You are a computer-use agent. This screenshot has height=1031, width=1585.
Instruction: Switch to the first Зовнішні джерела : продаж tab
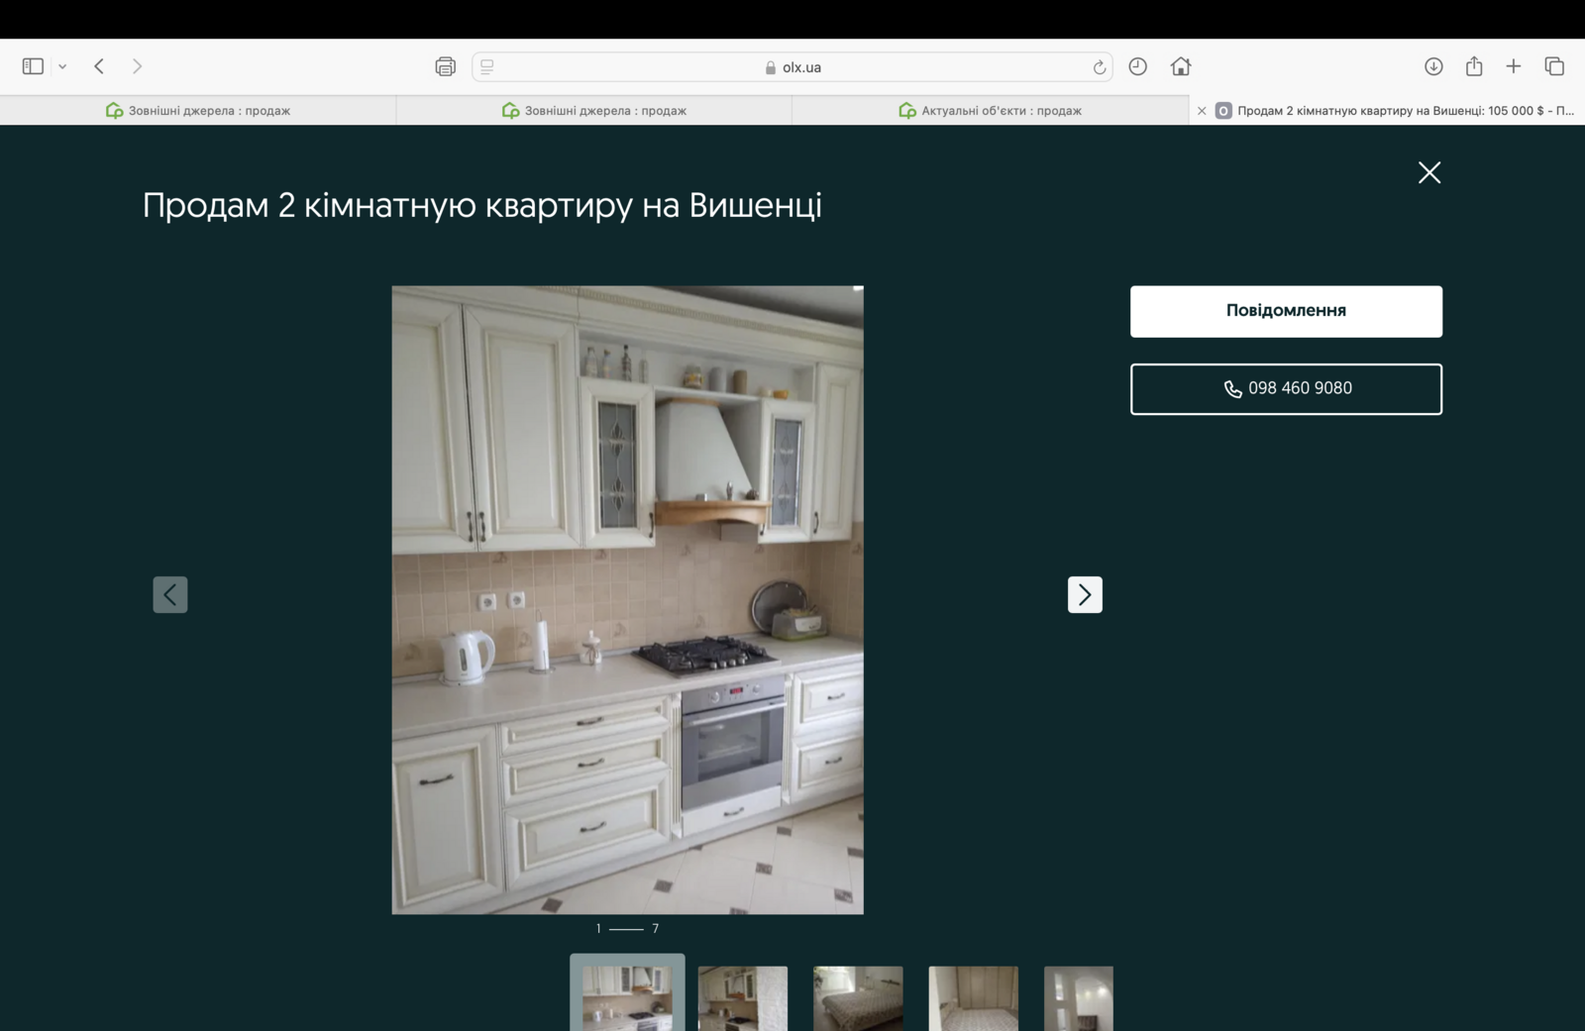coord(198,111)
